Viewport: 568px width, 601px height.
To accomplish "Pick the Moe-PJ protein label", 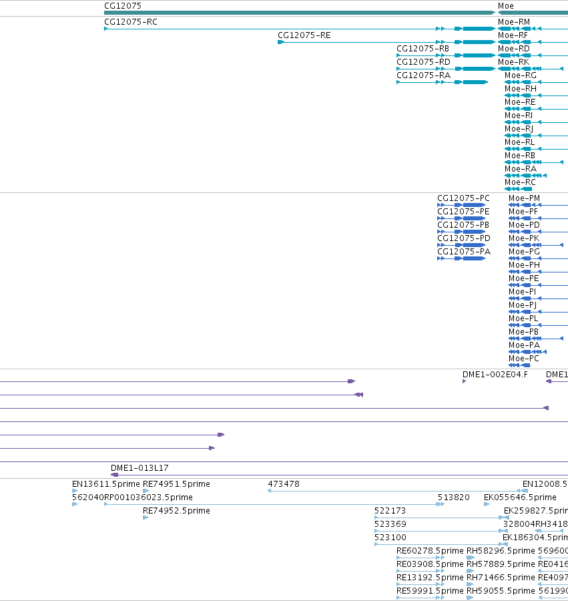I will (523, 305).
